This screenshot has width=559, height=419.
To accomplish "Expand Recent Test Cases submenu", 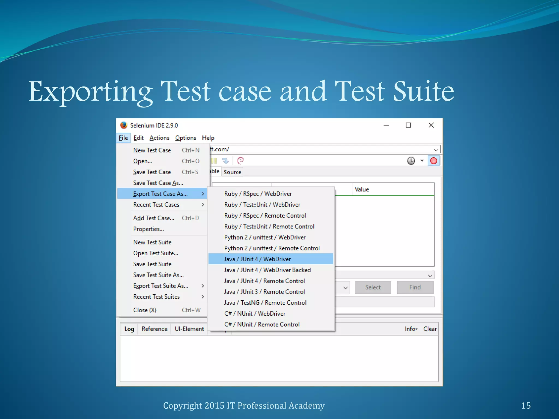I will coord(163,205).
